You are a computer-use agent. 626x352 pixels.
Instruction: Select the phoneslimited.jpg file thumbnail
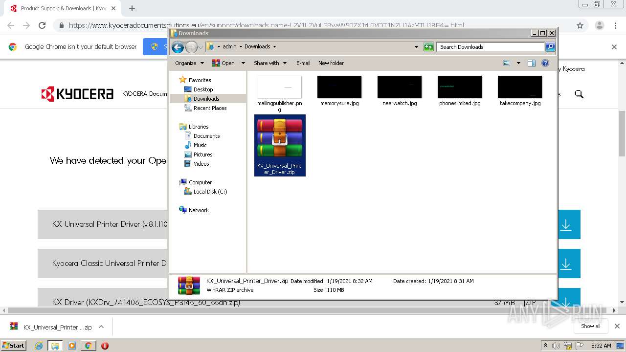[460, 87]
